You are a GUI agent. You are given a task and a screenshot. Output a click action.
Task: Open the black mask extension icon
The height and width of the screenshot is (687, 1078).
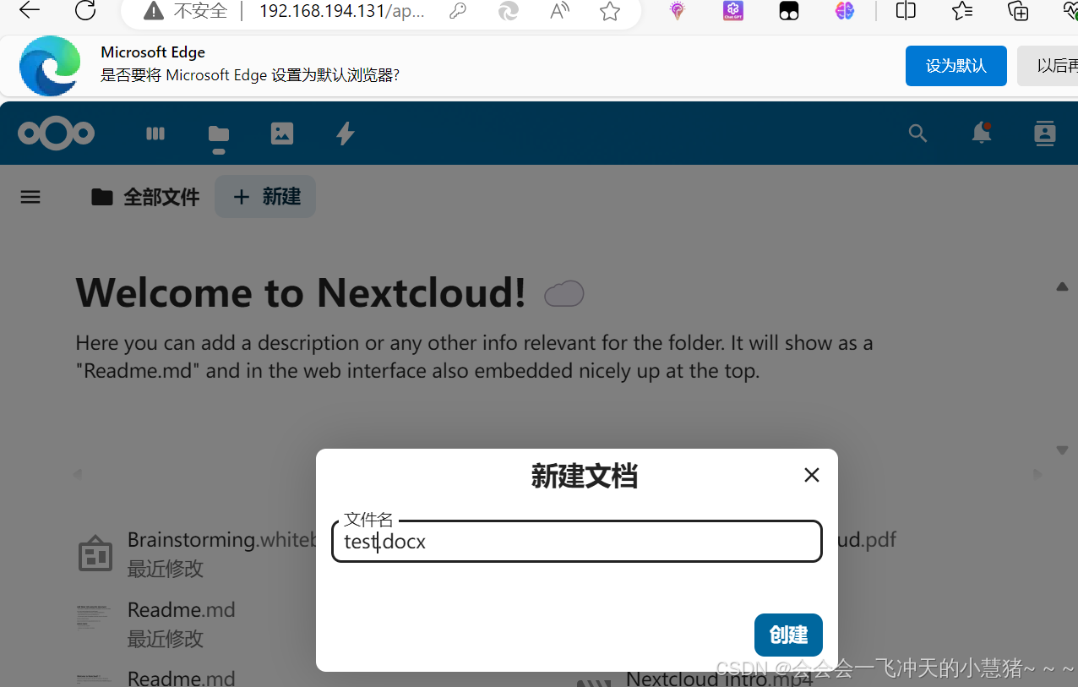tap(789, 11)
